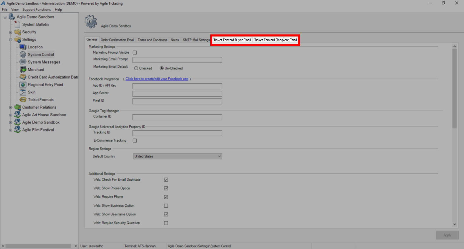Click the Security folder icon
464x249 pixels.
[x=17, y=32]
